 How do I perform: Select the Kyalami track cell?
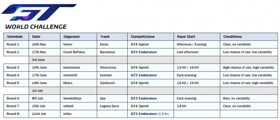coord(106,75)
